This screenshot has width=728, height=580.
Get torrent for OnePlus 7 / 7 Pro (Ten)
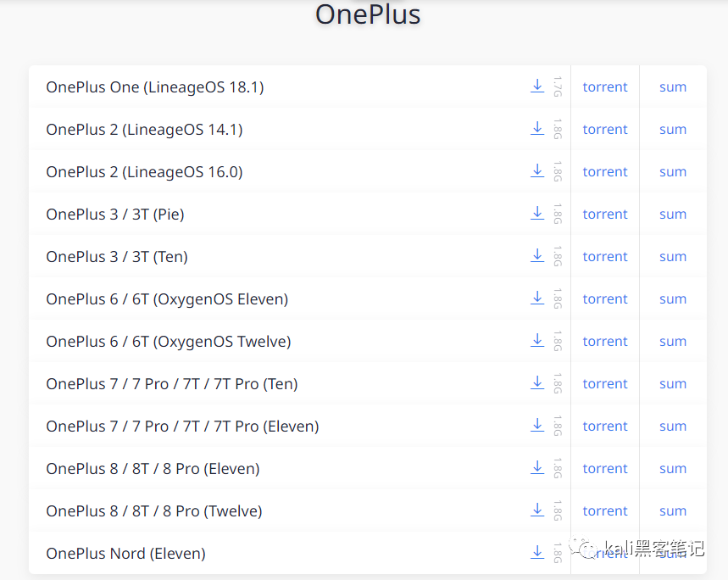coord(605,383)
